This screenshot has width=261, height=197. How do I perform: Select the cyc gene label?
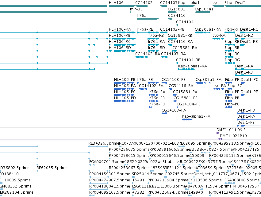[215, 3]
